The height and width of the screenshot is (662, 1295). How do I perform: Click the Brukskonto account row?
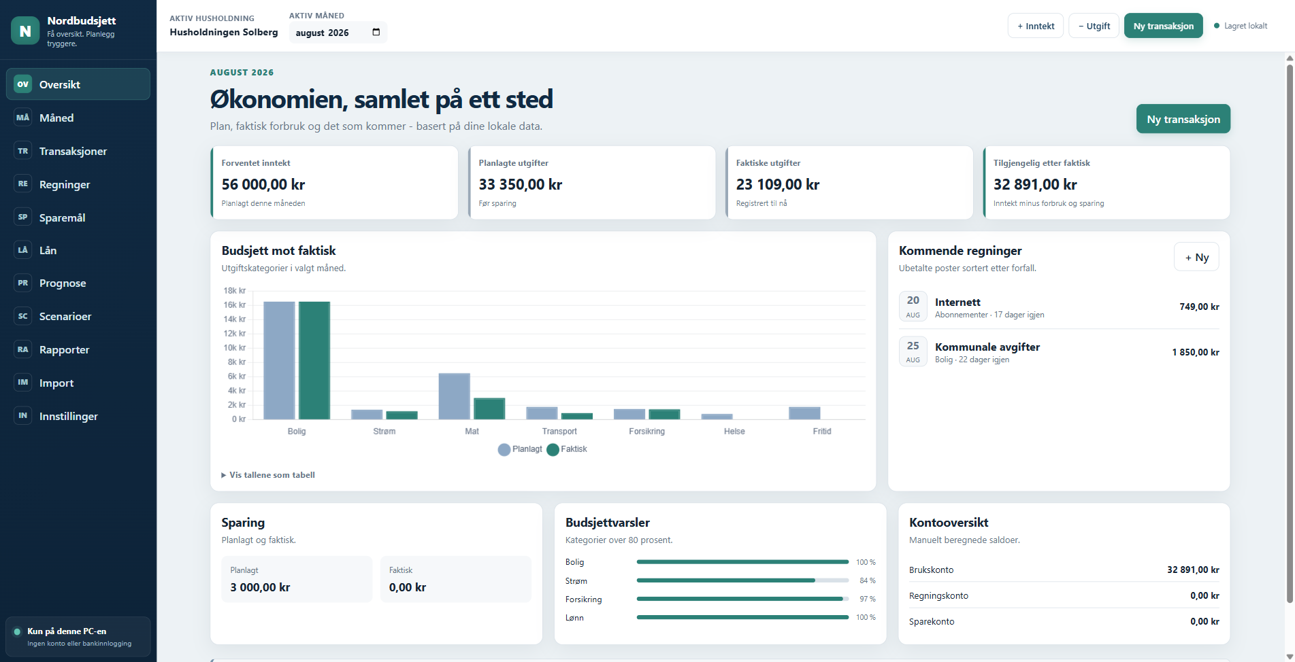tap(1064, 570)
